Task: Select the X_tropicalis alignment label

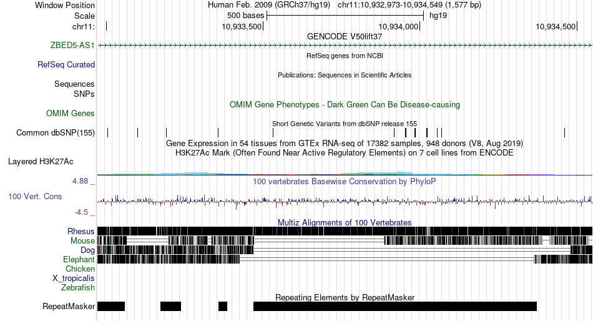Action: pyautogui.click(x=74, y=279)
